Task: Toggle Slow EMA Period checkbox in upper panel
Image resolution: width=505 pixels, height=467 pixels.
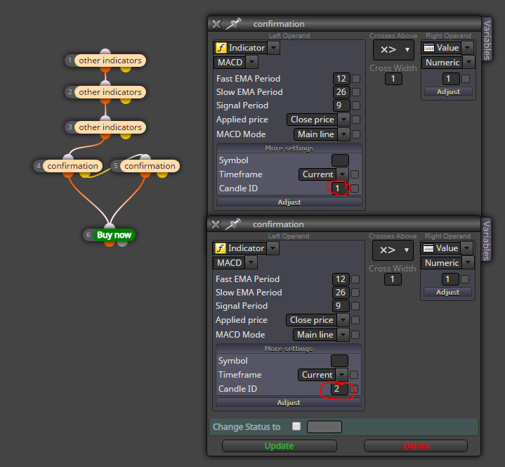Action: coord(356,92)
